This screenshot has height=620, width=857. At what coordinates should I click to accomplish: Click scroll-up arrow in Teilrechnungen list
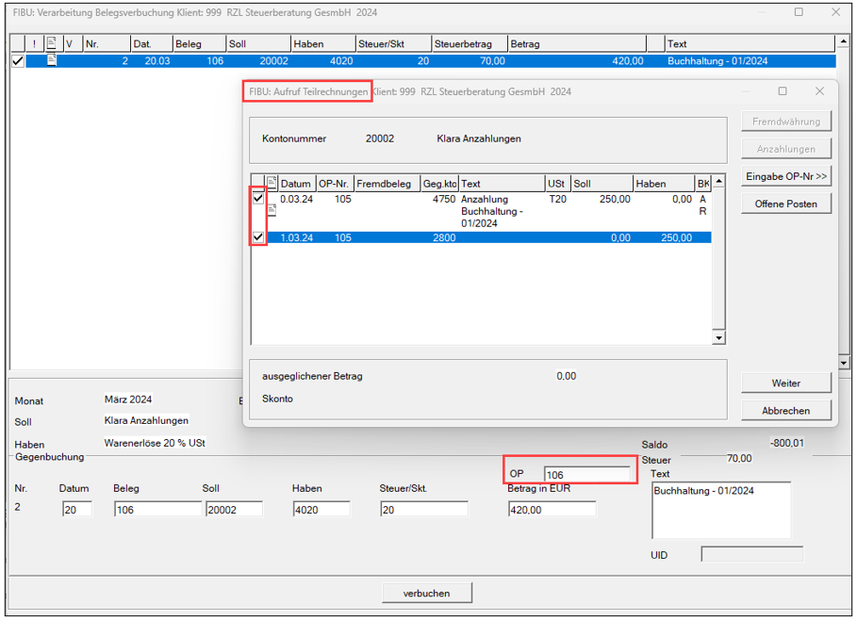(x=718, y=182)
